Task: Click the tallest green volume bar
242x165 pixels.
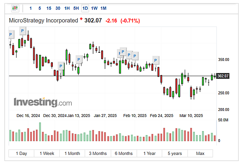Action: point(40,132)
